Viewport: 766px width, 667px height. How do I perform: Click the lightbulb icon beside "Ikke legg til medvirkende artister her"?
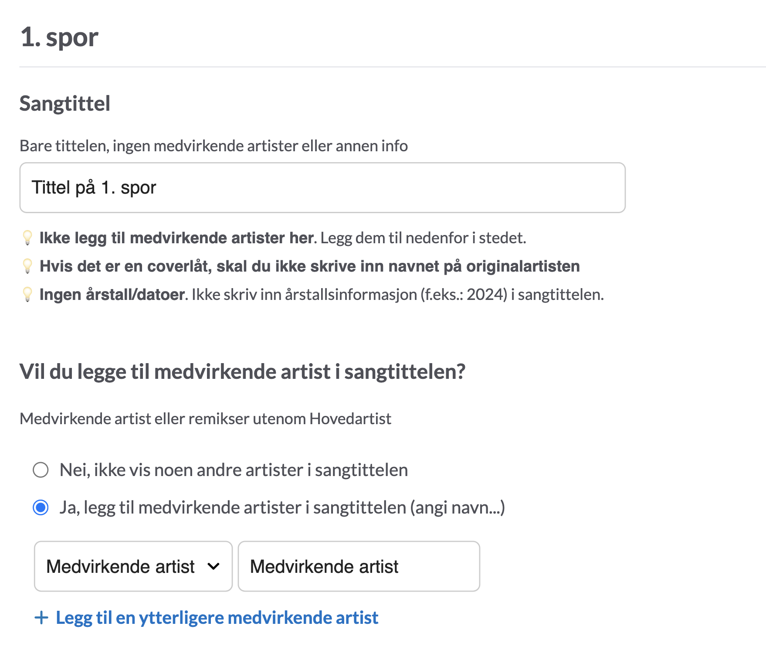[x=27, y=238]
